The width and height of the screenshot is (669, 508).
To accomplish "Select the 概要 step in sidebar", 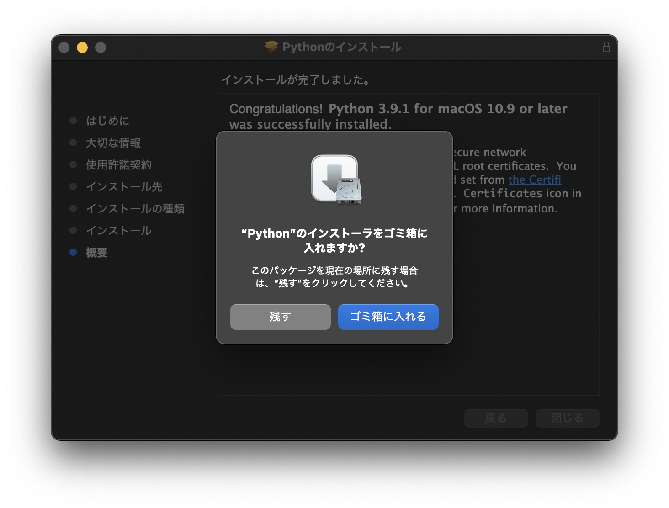I will tap(96, 252).
